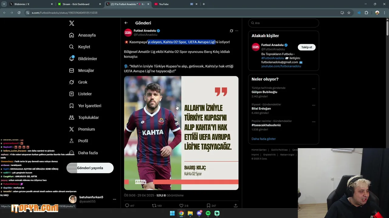Open Mesajlar messages
Viewport: 389px width, 218px height.
tap(81, 71)
